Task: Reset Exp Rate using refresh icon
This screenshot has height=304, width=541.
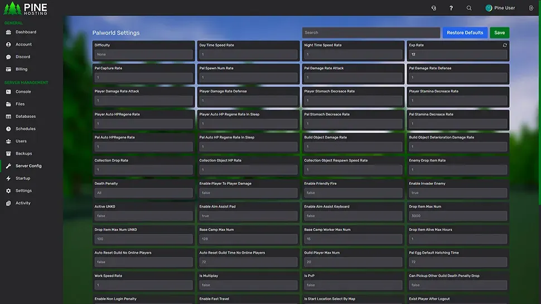Action: click(505, 45)
